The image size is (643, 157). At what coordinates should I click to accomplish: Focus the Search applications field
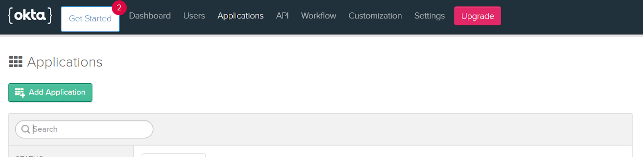click(84, 129)
